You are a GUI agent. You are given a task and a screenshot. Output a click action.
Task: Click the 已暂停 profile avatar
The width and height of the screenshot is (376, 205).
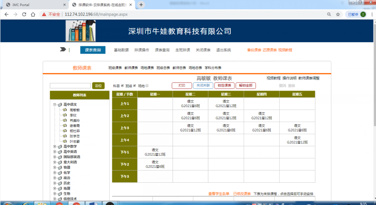pos(363,14)
